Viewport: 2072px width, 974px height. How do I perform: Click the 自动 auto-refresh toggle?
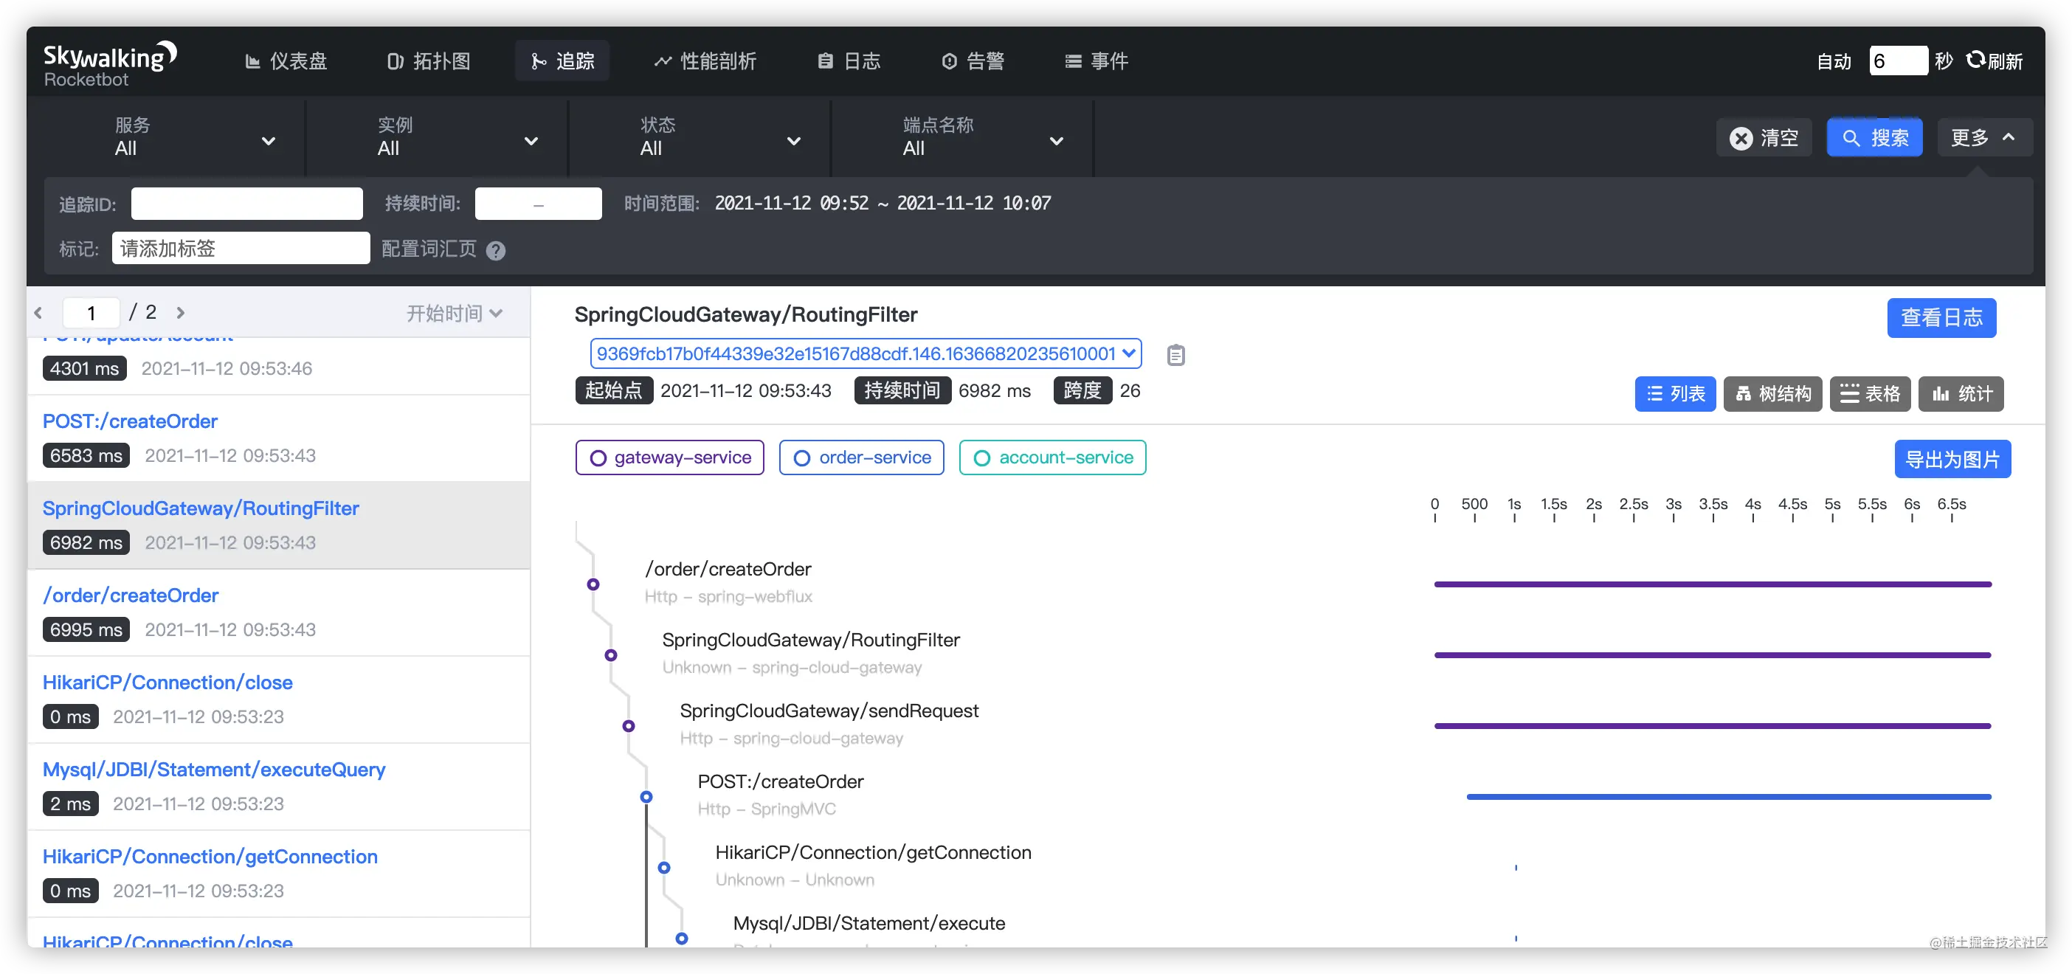point(1834,61)
